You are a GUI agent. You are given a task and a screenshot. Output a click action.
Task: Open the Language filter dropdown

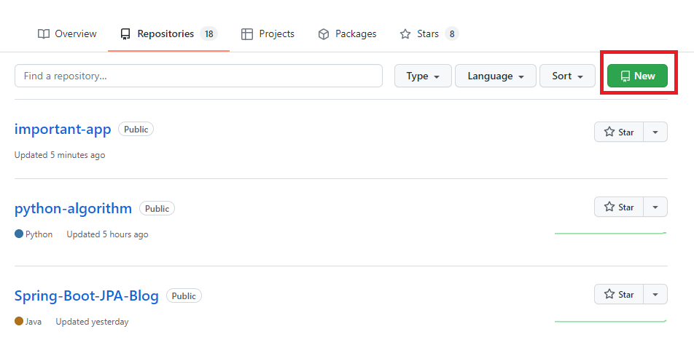click(x=496, y=76)
